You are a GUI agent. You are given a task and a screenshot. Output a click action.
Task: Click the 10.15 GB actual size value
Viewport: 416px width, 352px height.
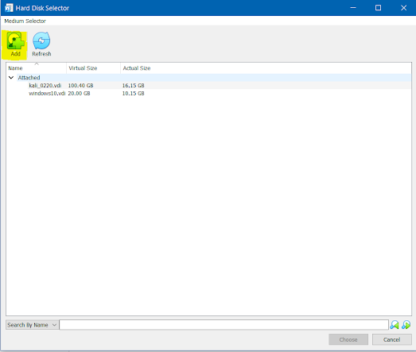click(x=133, y=93)
